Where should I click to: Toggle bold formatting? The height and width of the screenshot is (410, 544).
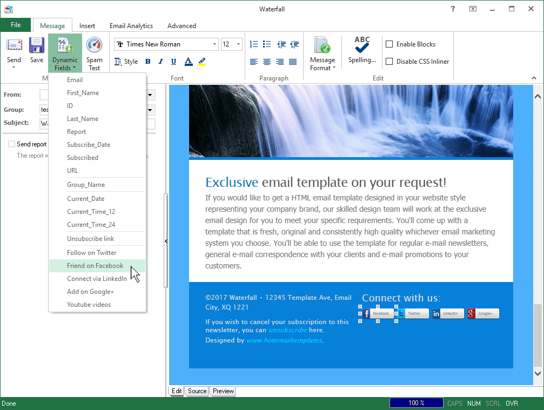coord(148,62)
